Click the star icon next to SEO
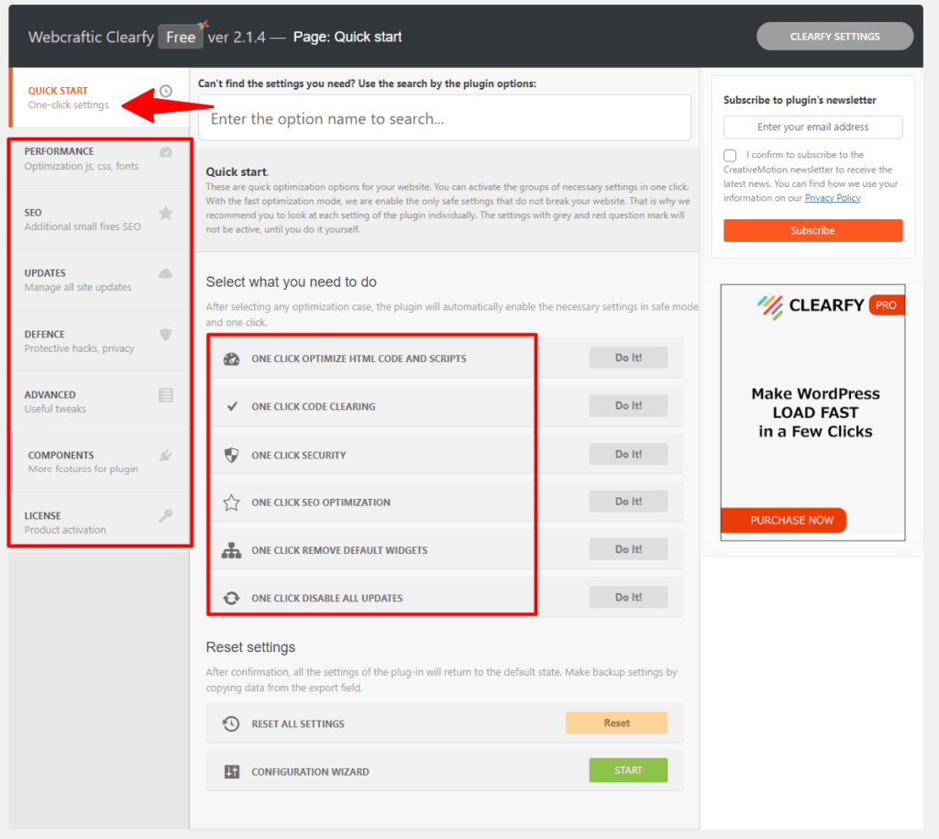This screenshot has width=939, height=839. (x=166, y=213)
